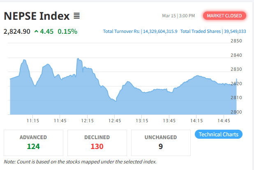Click the note about stock count mapping

coord(80,161)
